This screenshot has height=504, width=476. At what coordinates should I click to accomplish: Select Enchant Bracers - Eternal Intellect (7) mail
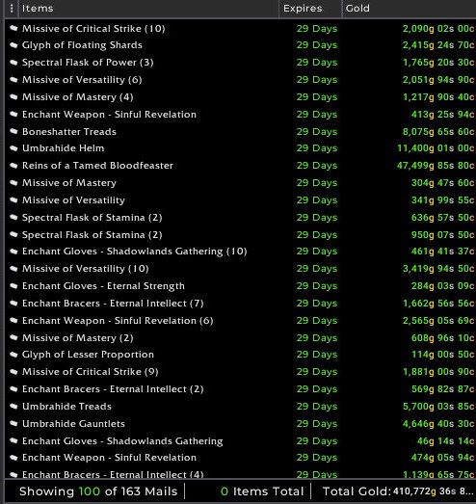[x=113, y=304]
